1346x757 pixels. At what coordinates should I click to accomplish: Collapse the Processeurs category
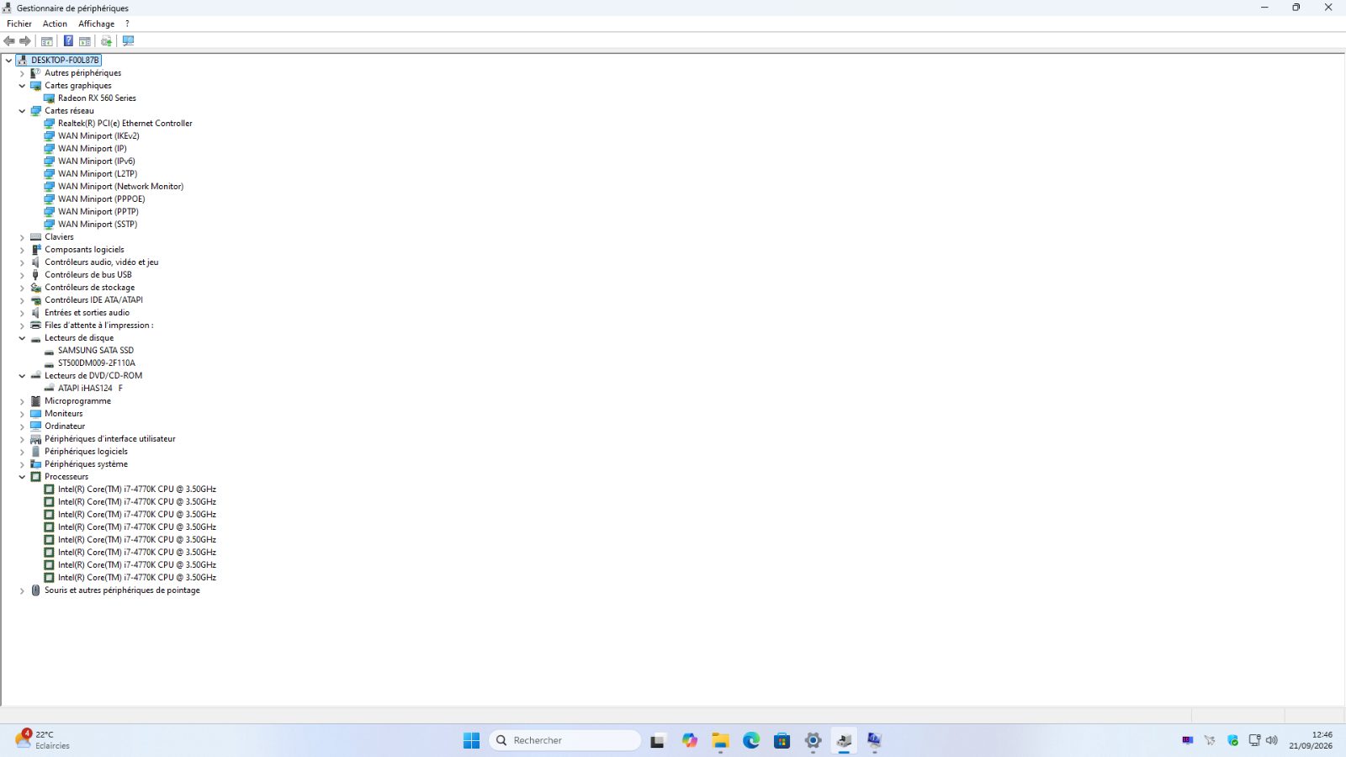pyautogui.click(x=23, y=477)
